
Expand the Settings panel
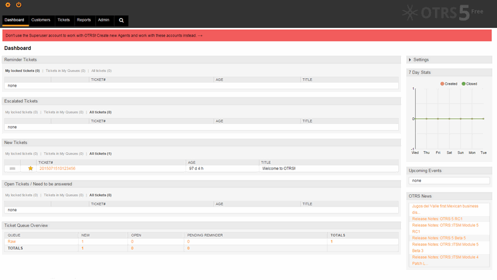point(419,59)
